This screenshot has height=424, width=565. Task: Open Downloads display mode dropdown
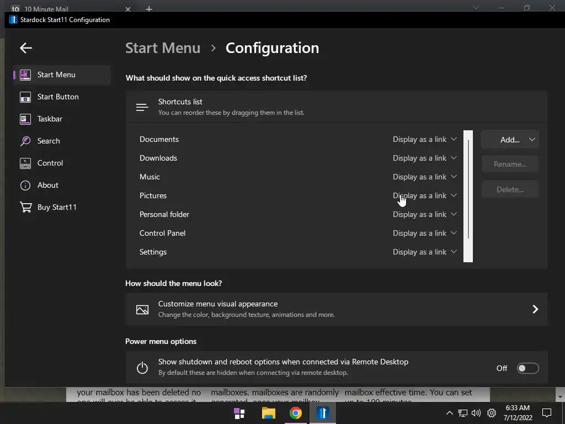click(424, 158)
